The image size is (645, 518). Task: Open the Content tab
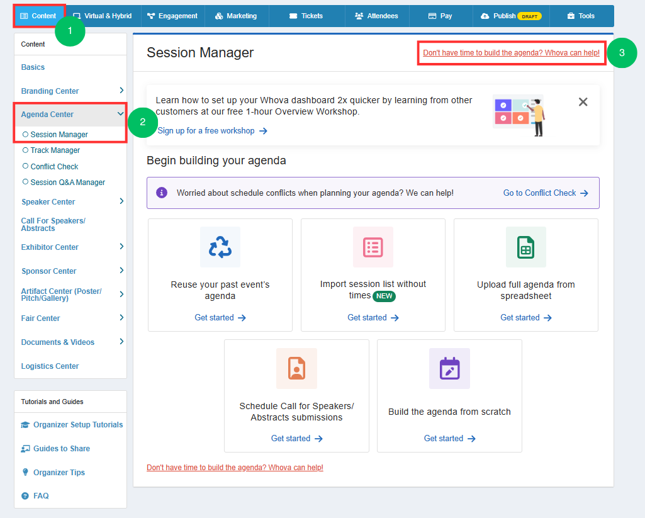click(x=38, y=16)
